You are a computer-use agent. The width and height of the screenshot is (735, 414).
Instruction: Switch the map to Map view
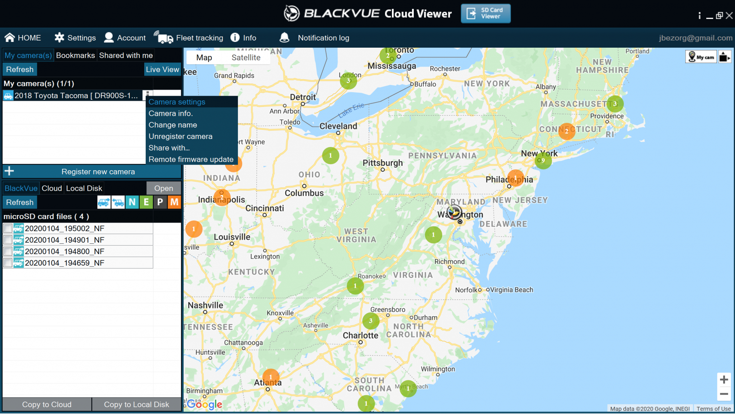pos(204,57)
